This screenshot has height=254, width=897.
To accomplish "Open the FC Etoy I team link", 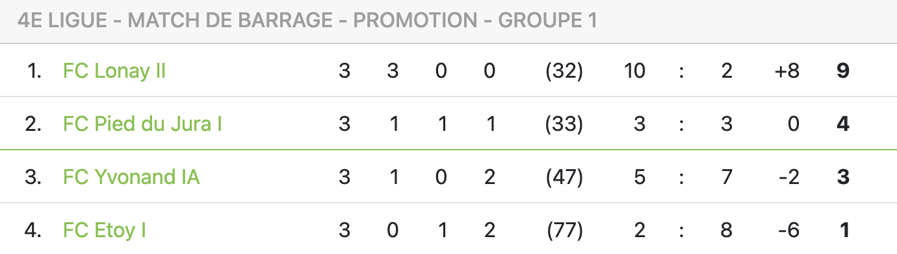I will (105, 230).
